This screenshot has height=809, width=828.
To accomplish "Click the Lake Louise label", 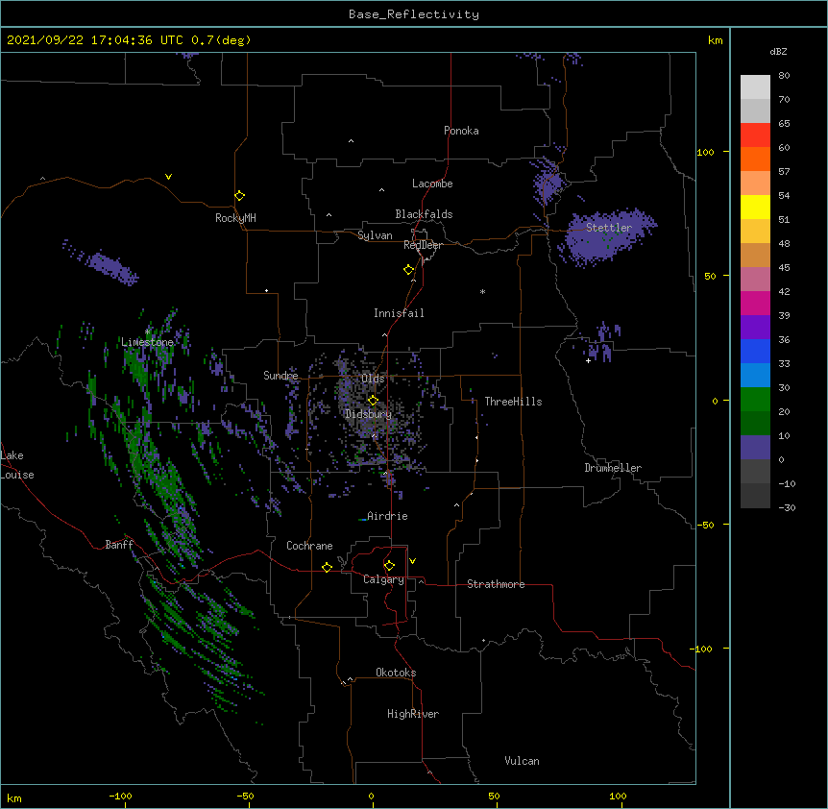I will point(17,465).
